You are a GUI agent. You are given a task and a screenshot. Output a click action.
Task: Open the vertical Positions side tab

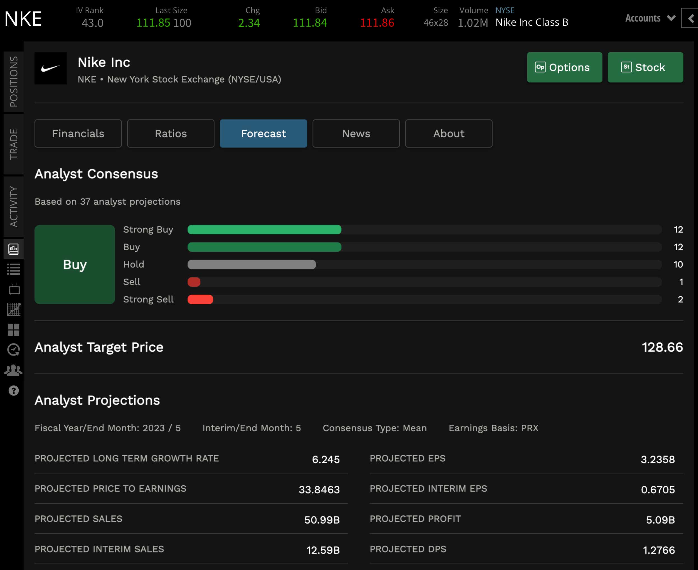(13, 81)
